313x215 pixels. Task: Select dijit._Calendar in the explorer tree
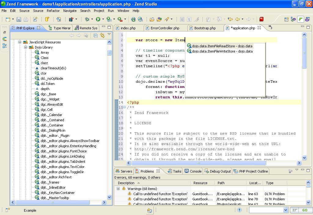[51, 115]
